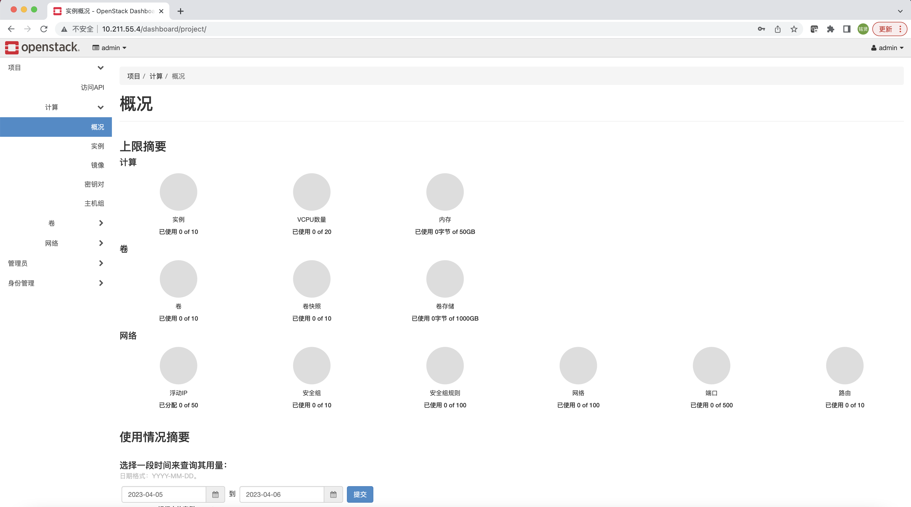Click the browser extensions puzzle icon
Image resolution: width=911 pixels, height=507 pixels.
click(x=830, y=29)
